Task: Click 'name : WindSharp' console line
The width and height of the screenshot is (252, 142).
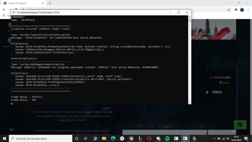Action: [x=23, y=20]
